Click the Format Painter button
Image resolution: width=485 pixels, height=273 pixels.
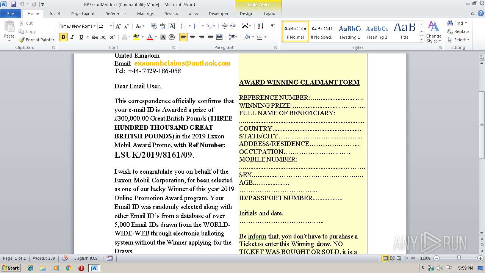coord(36,40)
